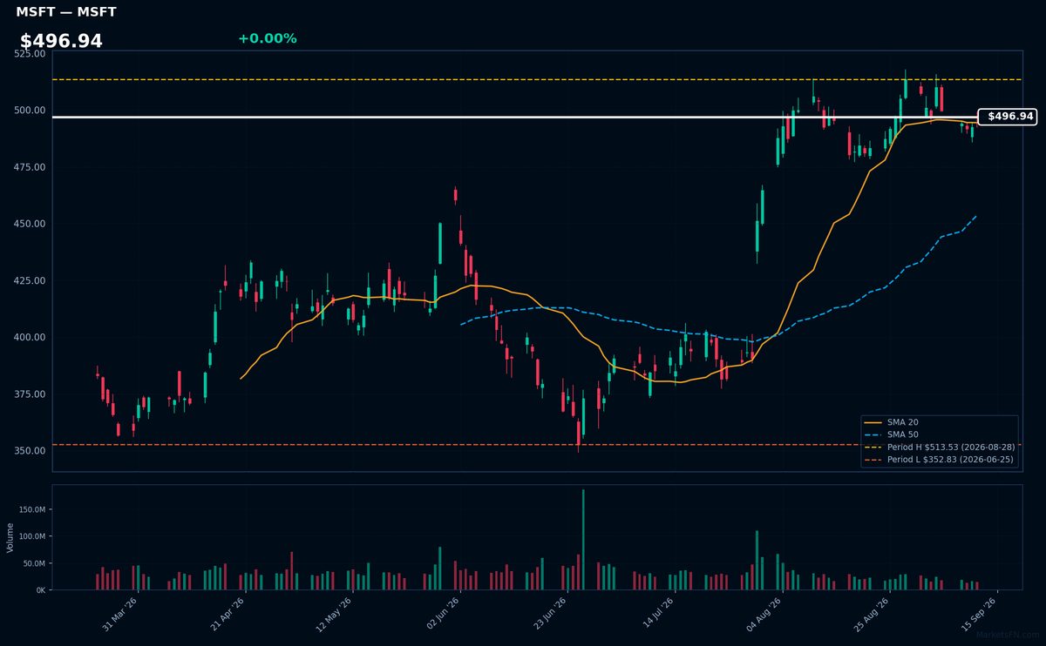Click the 23 Jun '26 date label
Viewport: 1046px width, 646px height.
pos(549,614)
